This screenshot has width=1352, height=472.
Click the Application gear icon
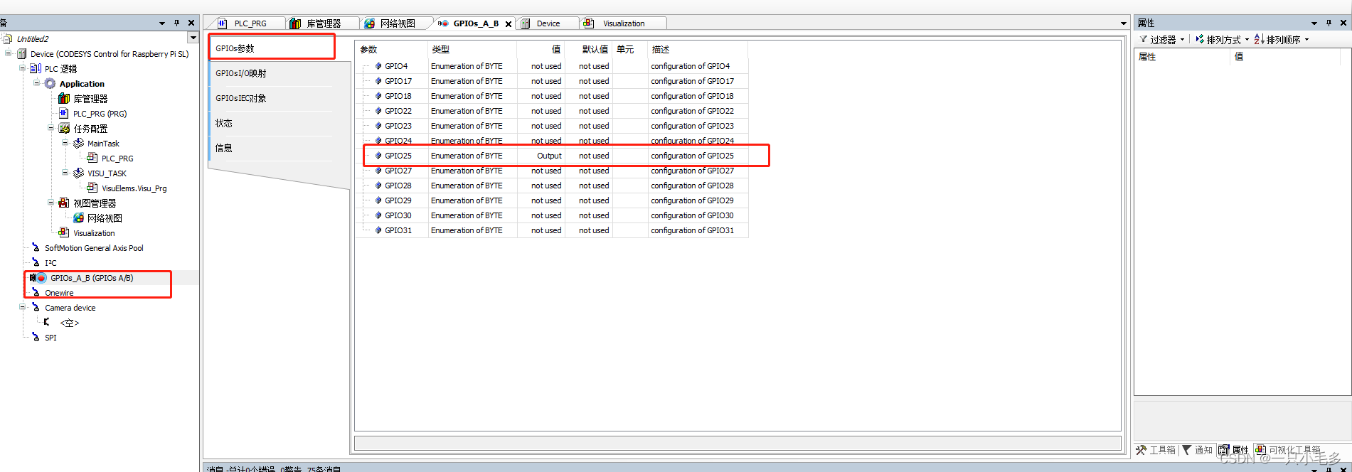(50, 83)
